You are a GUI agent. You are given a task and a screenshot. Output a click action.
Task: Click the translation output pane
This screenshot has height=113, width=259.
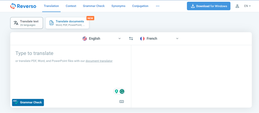191,76
